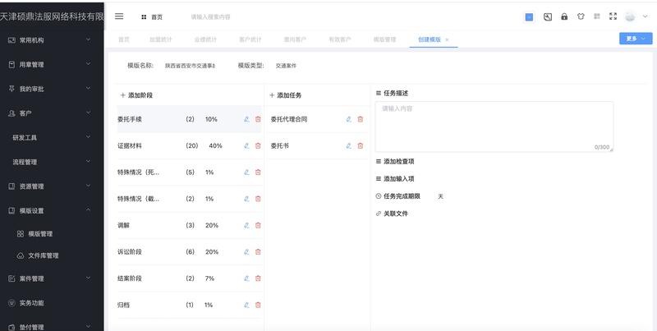Delete the 结案阶段 stage

258,278
